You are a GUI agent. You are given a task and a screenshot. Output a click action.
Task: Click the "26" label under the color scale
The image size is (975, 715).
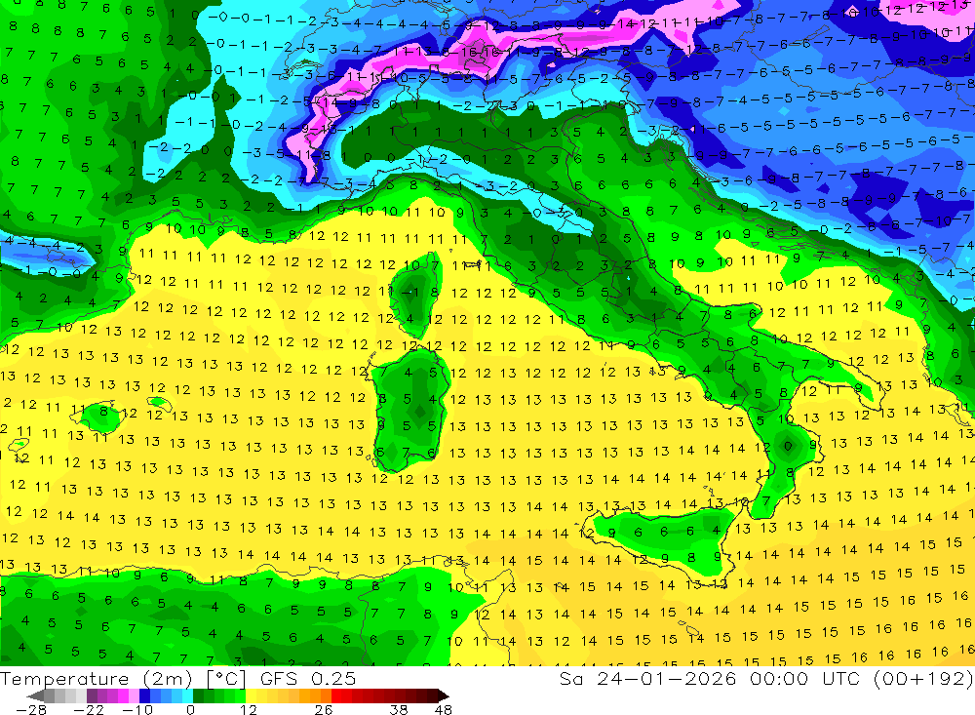pyautogui.click(x=324, y=710)
